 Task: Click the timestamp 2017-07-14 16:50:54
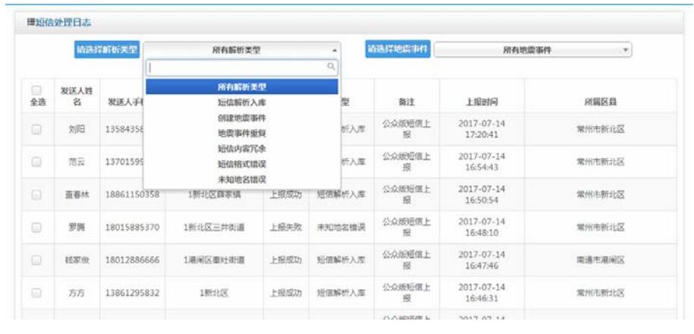point(481,194)
